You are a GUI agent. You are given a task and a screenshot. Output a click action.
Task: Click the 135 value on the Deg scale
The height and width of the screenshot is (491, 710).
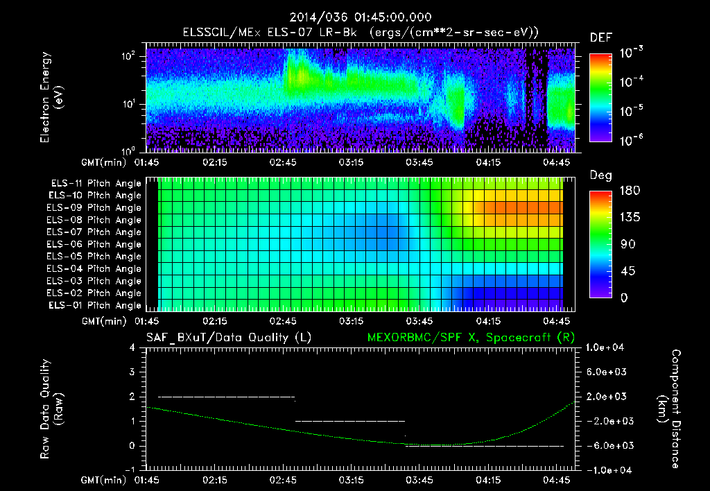630,217
